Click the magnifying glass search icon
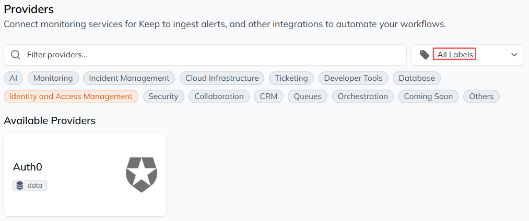The height and width of the screenshot is (221, 529). pos(16,55)
